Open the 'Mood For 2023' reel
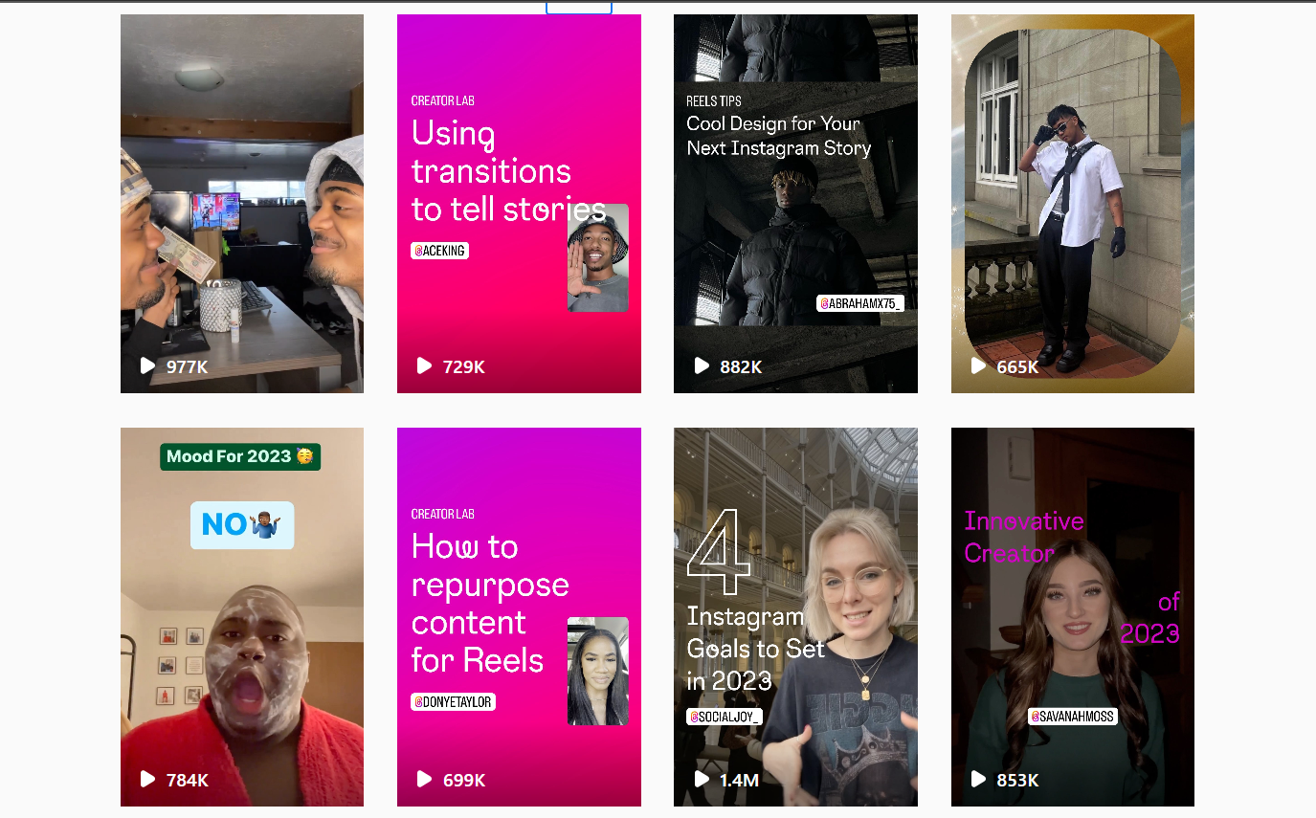1316x818 pixels. pos(242,617)
